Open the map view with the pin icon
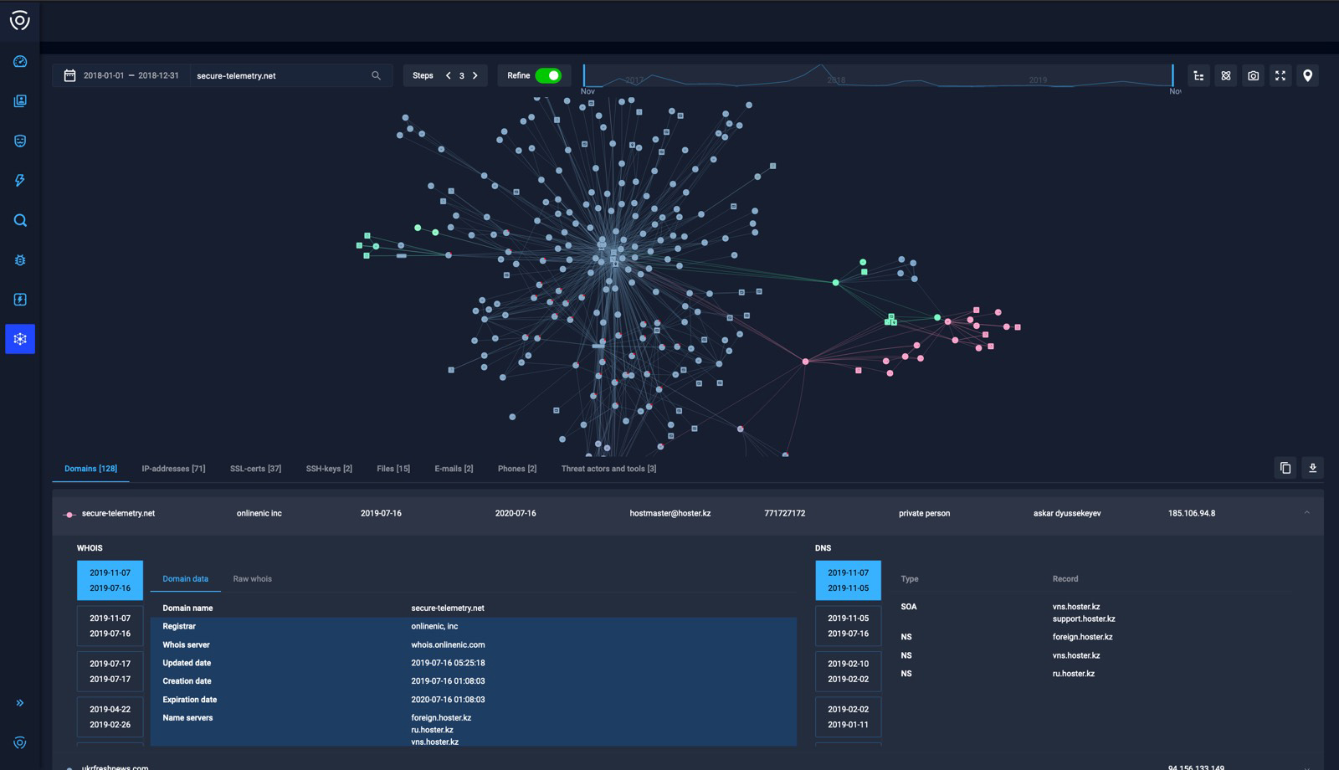Screen dimensions: 1339x770 point(1307,75)
